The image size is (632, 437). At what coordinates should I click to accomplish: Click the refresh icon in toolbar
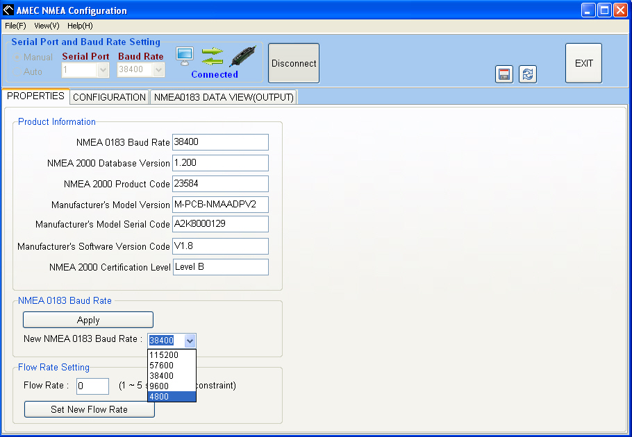pyautogui.click(x=528, y=75)
